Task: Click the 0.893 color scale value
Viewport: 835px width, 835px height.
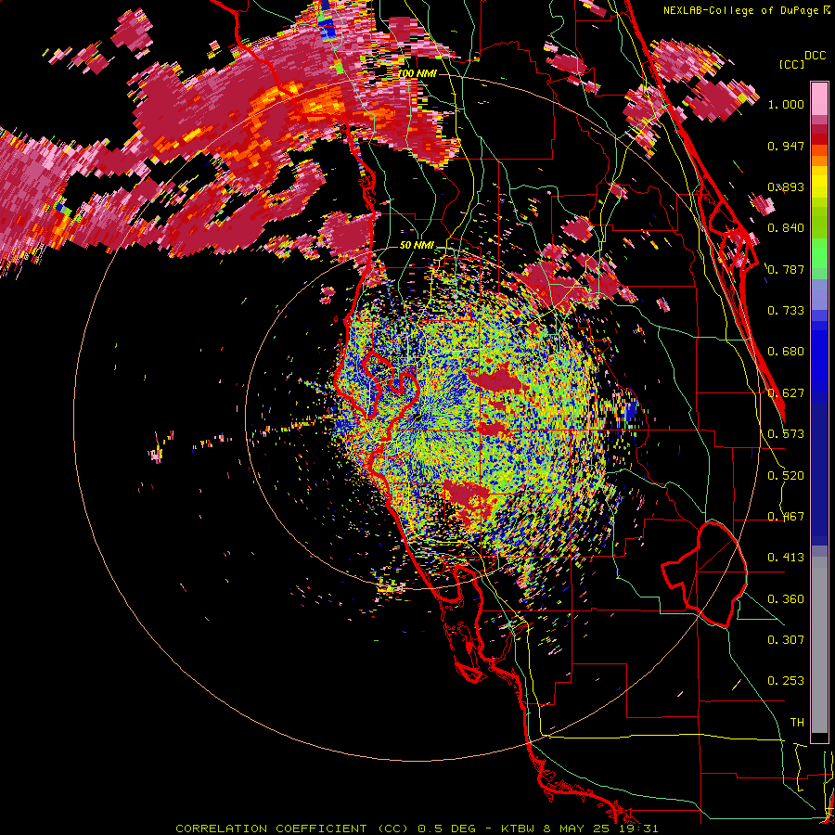Action: coord(786,186)
